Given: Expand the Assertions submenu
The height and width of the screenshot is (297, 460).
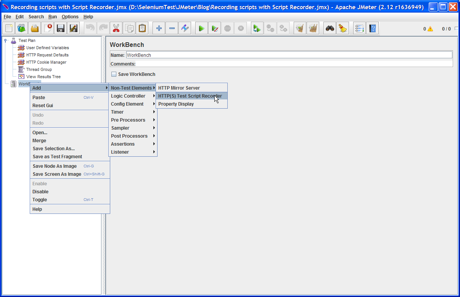Looking at the screenshot, I should [x=133, y=144].
